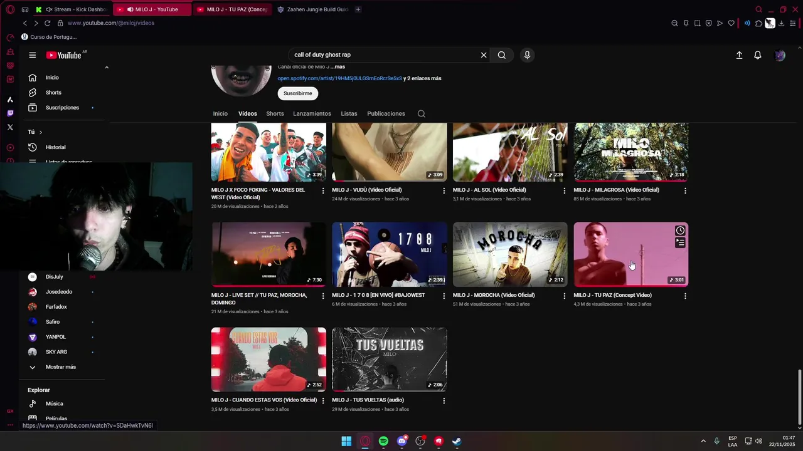Open the MILO J - MOROCHA video title
The height and width of the screenshot is (451, 803).
point(494,295)
